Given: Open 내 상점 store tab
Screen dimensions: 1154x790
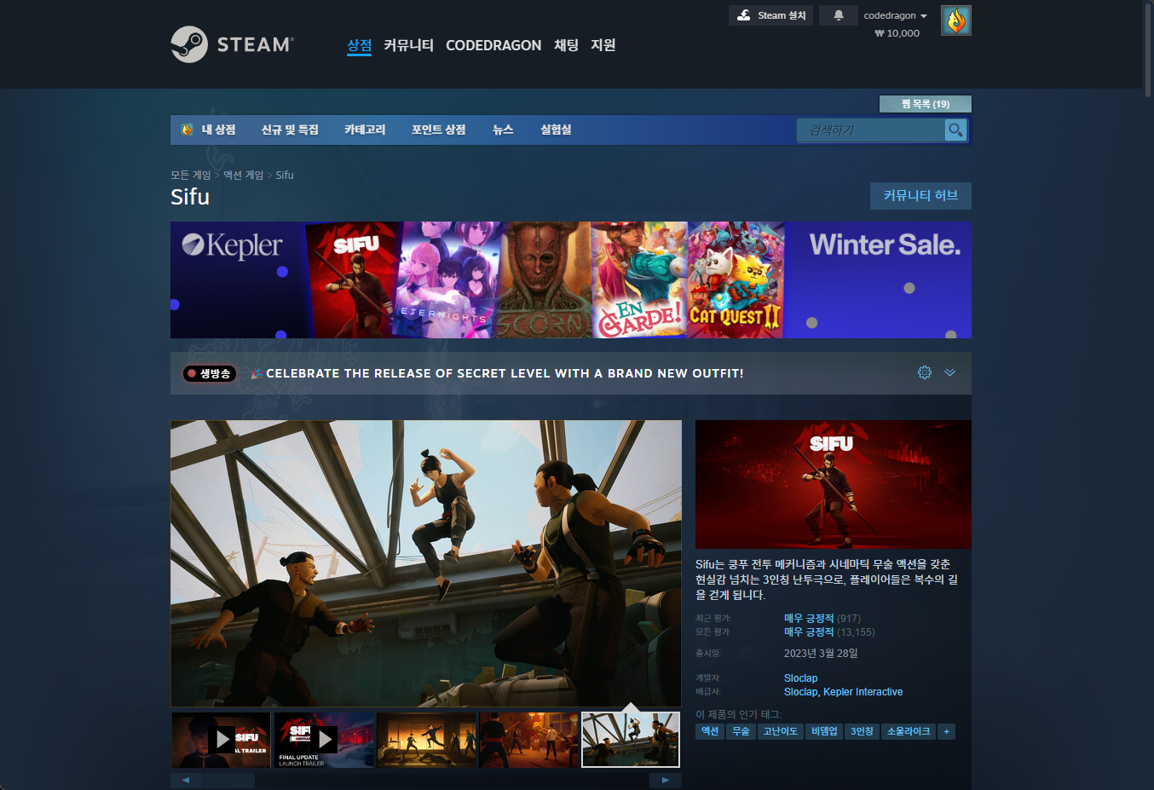Looking at the screenshot, I should pyautogui.click(x=218, y=130).
